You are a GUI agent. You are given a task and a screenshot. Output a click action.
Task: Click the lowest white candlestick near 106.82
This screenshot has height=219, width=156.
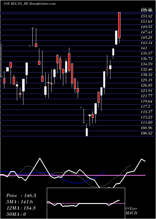(87, 132)
